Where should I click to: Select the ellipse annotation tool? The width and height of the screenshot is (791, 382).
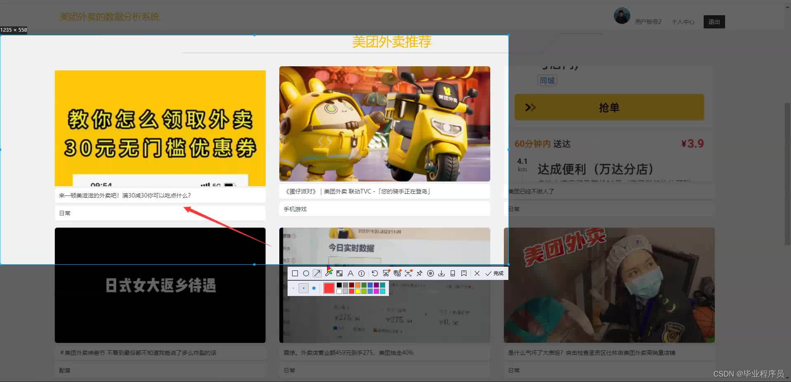pyautogui.click(x=306, y=273)
